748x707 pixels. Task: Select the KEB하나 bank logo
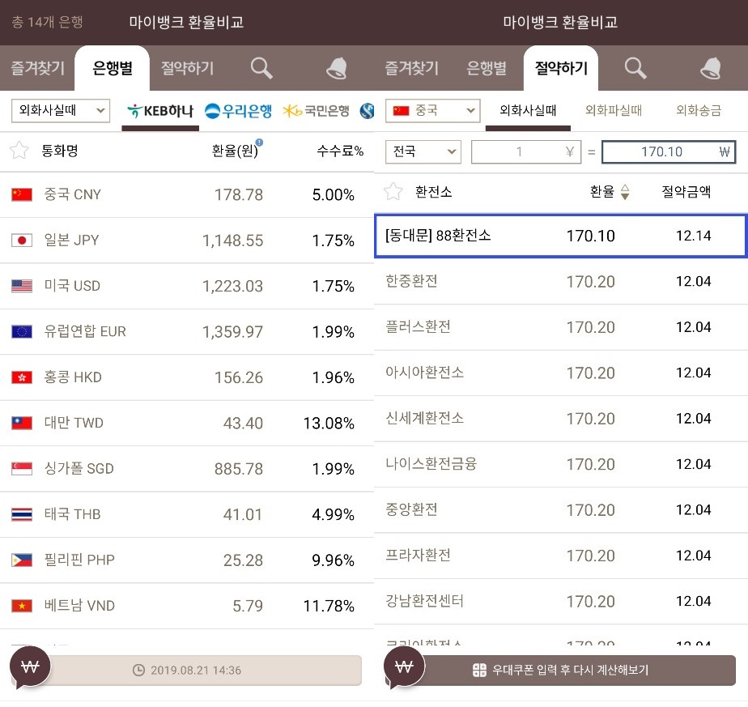[159, 112]
